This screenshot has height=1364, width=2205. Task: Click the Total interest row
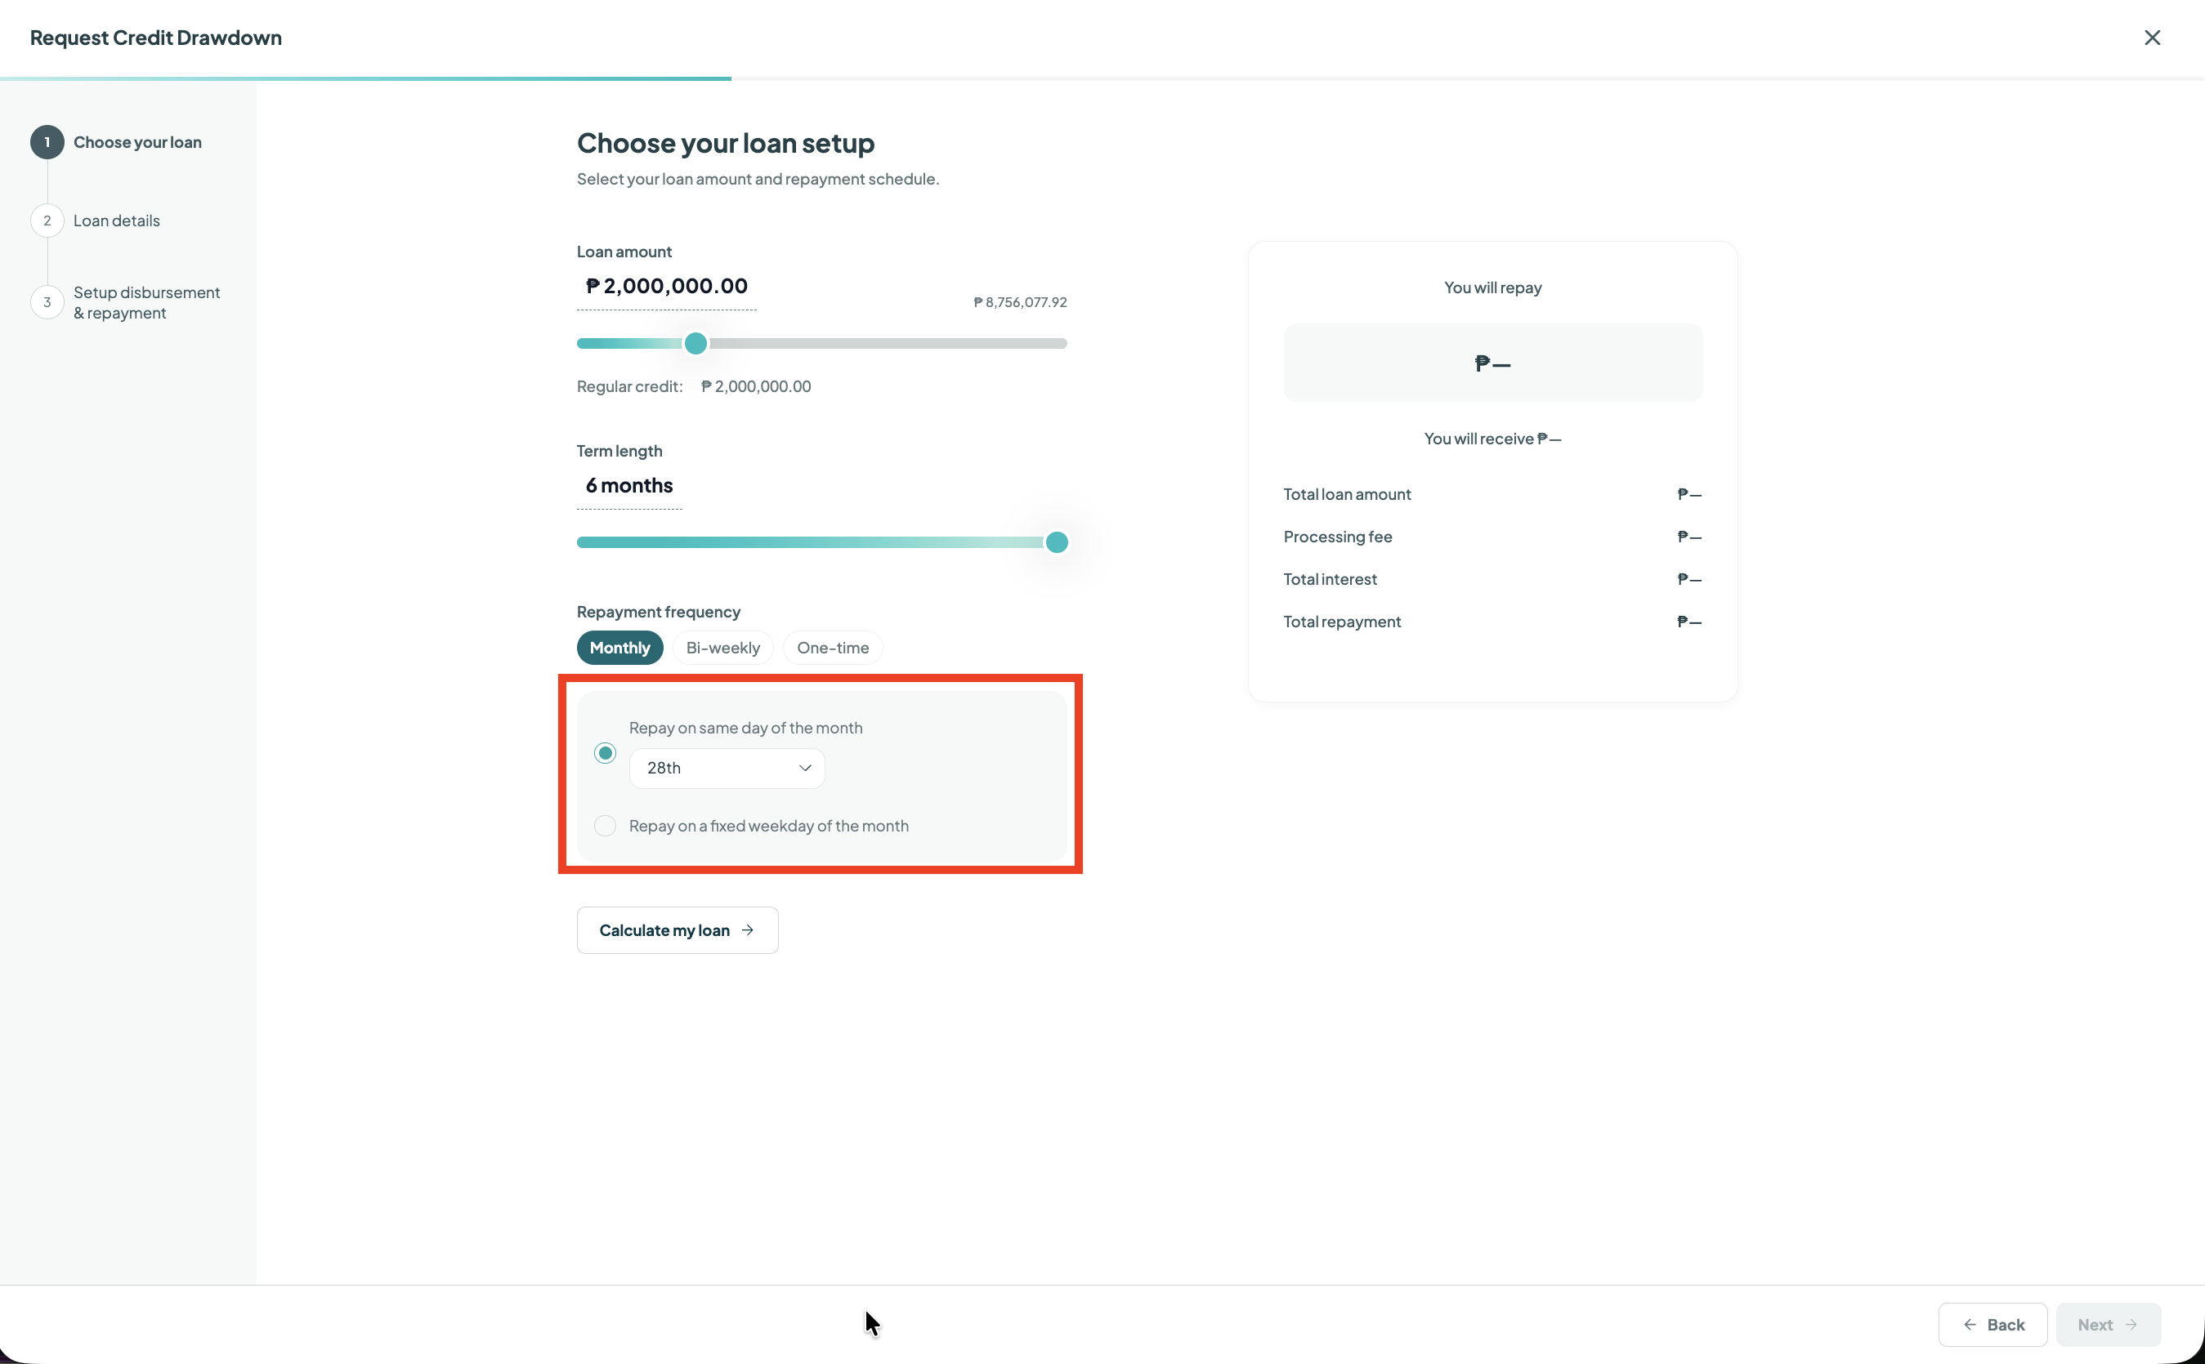click(1492, 579)
